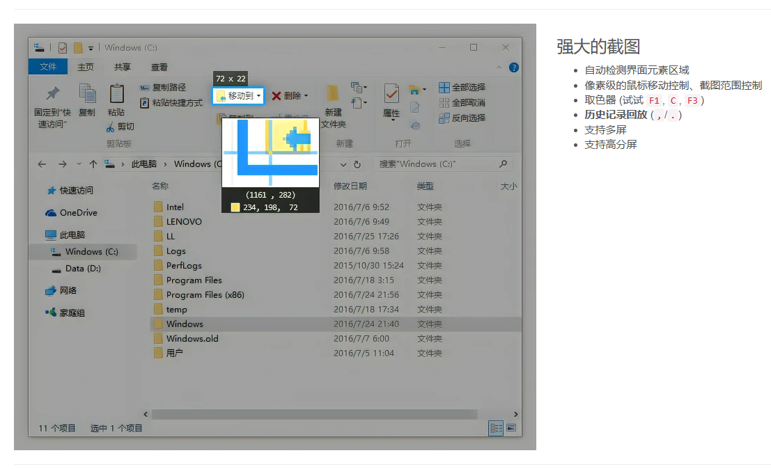This screenshot has width=771, height=469.
Task: Switch to Large icons view icon
Action: tap(511, 428)
